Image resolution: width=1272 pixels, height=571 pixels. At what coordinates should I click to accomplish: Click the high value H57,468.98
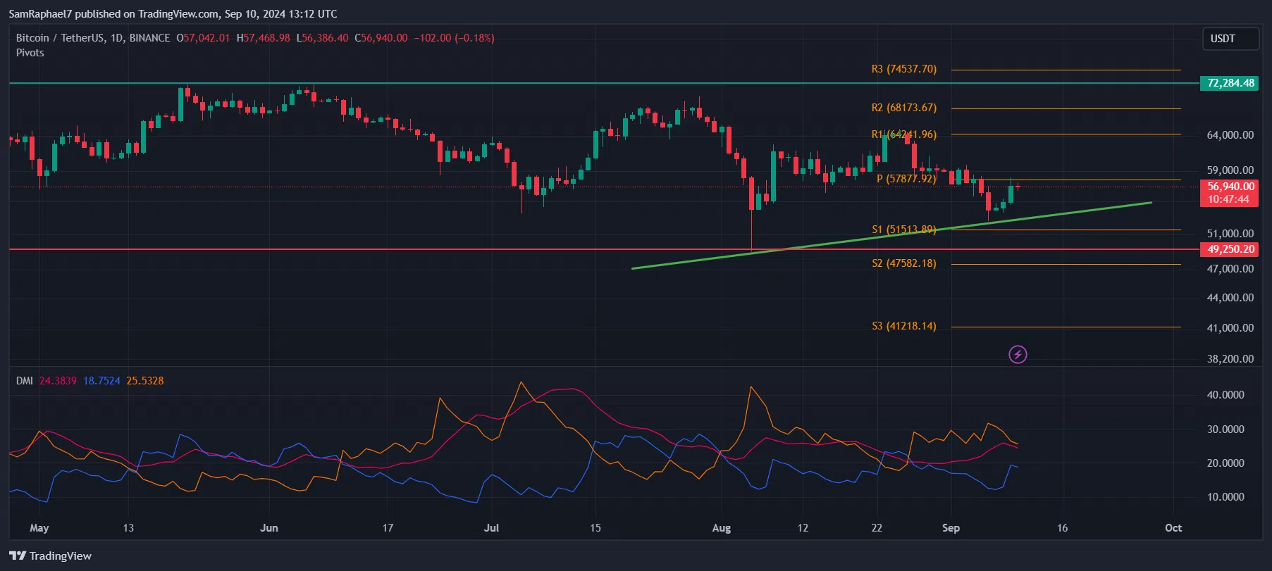point(263,38)
